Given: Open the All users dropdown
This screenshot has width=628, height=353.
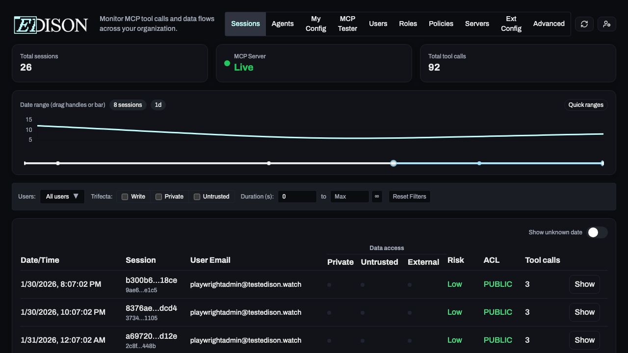Looking at the screenshot, I should pyautogui.click(x=62, y=196).
